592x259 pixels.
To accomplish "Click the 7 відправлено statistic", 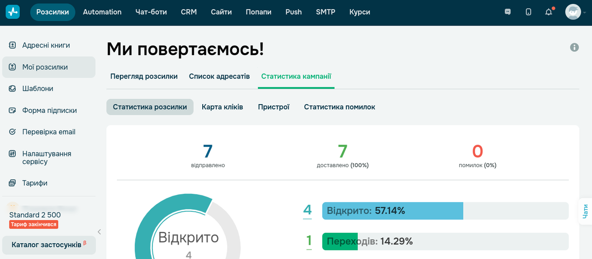I will [208, 156].
